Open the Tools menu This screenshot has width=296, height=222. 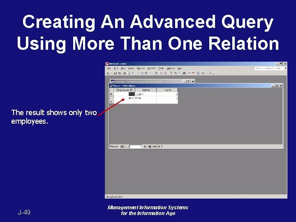[x=161, y=68]
